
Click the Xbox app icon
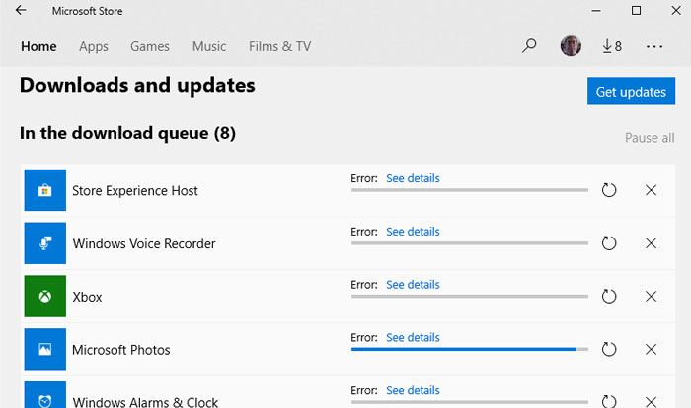pyautogui.click(x=44, y=297)
